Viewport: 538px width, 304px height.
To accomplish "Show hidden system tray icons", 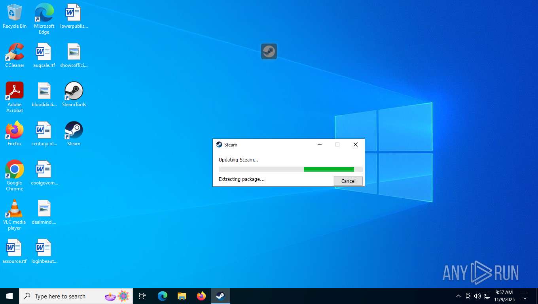I will coord(458,296).
